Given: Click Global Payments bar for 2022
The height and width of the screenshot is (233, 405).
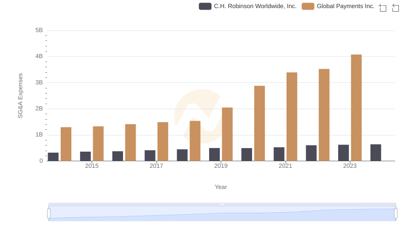Looking at the screenshot, I should click(x=324, y=115).
